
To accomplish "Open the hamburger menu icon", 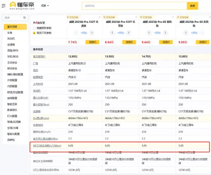I will point(4,6).
